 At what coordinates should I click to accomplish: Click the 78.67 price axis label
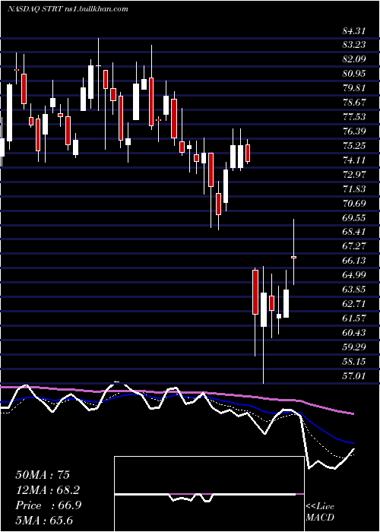pos(354,103)
